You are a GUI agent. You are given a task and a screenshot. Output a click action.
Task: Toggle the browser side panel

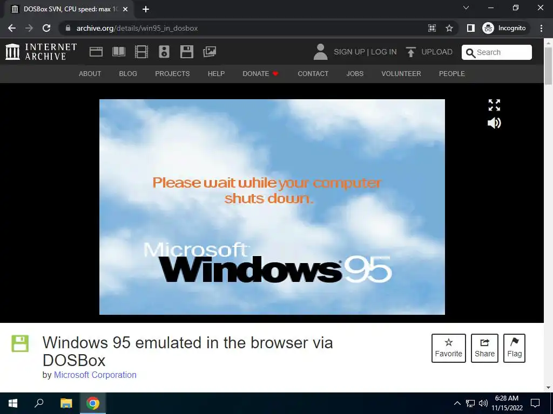[x=470, y=28]
